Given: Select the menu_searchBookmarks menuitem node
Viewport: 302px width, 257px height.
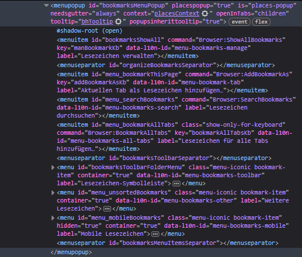Looking at the screenshot, I should point(177,108).
